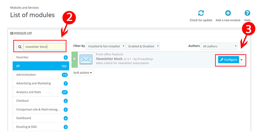This screenshot has height=136, width=259.
Task: Click the Newsletter block envelope icon
Action: click(86, 59)
